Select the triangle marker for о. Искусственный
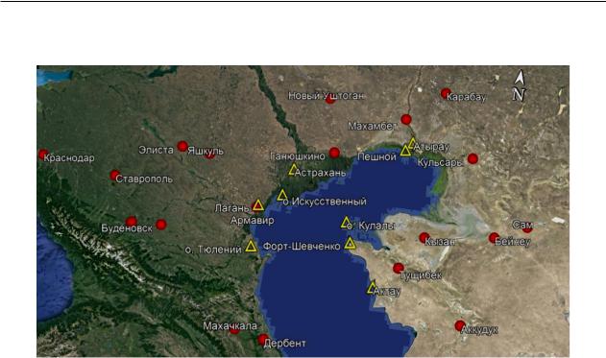The height and width of the screenshot is (358, 606). (282, 196)
